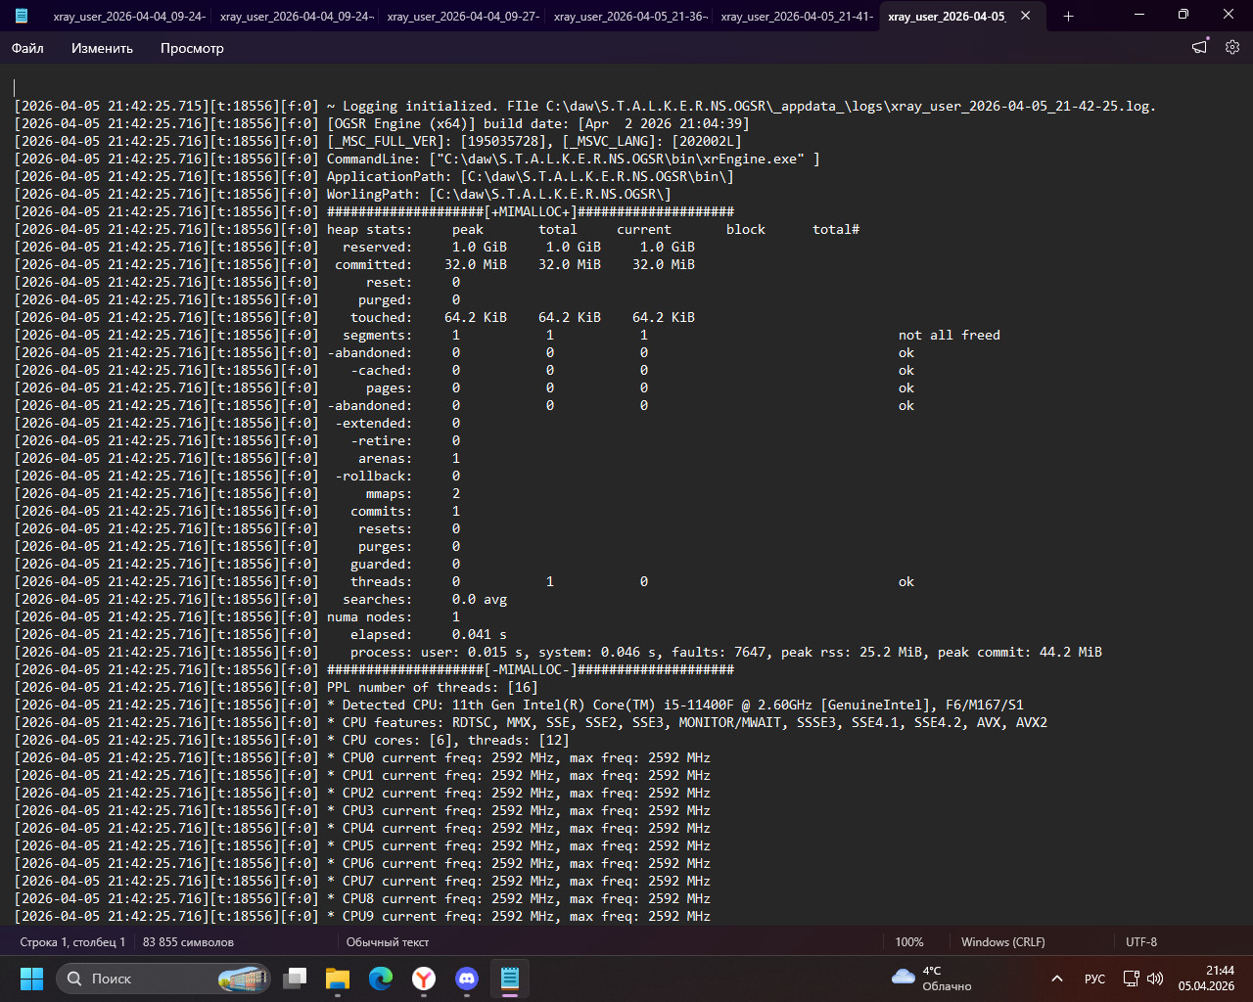Switch to the xray_user 2026-04-04_09-27 tab
Screen dimensions: 1253x1002
click(x=463, y=17)
